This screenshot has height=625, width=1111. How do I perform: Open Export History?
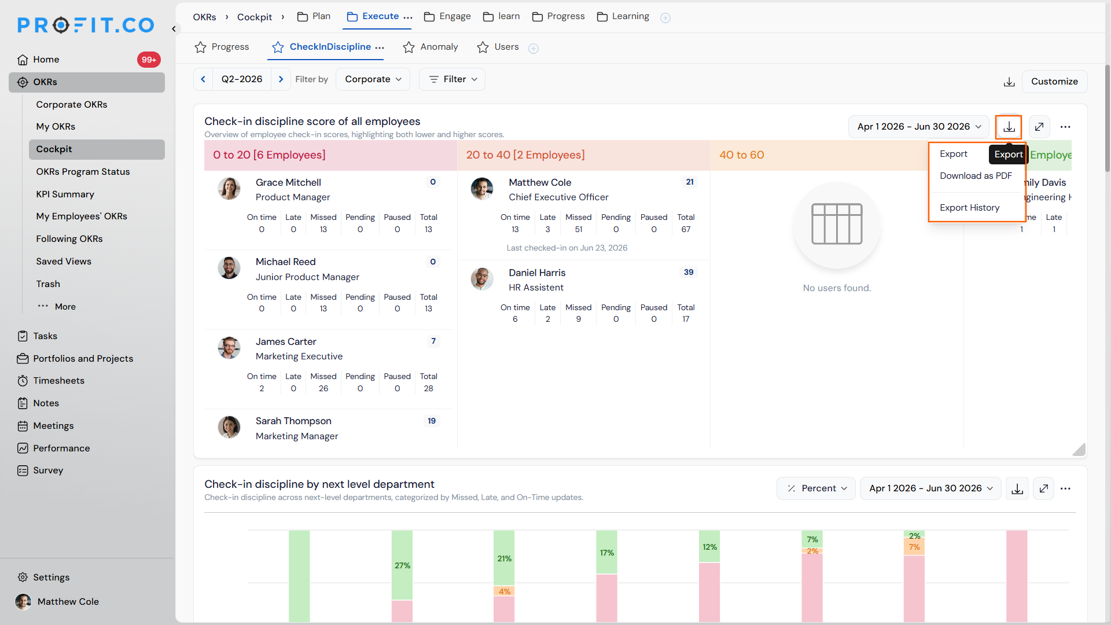point(970,208)
